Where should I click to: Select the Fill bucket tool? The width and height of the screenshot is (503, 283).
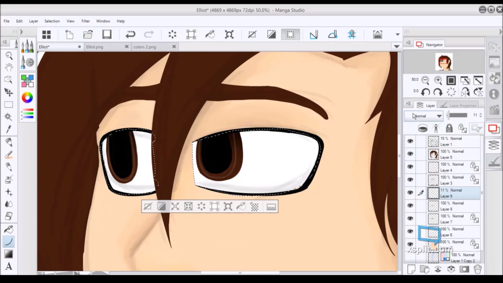pos(9,229)
